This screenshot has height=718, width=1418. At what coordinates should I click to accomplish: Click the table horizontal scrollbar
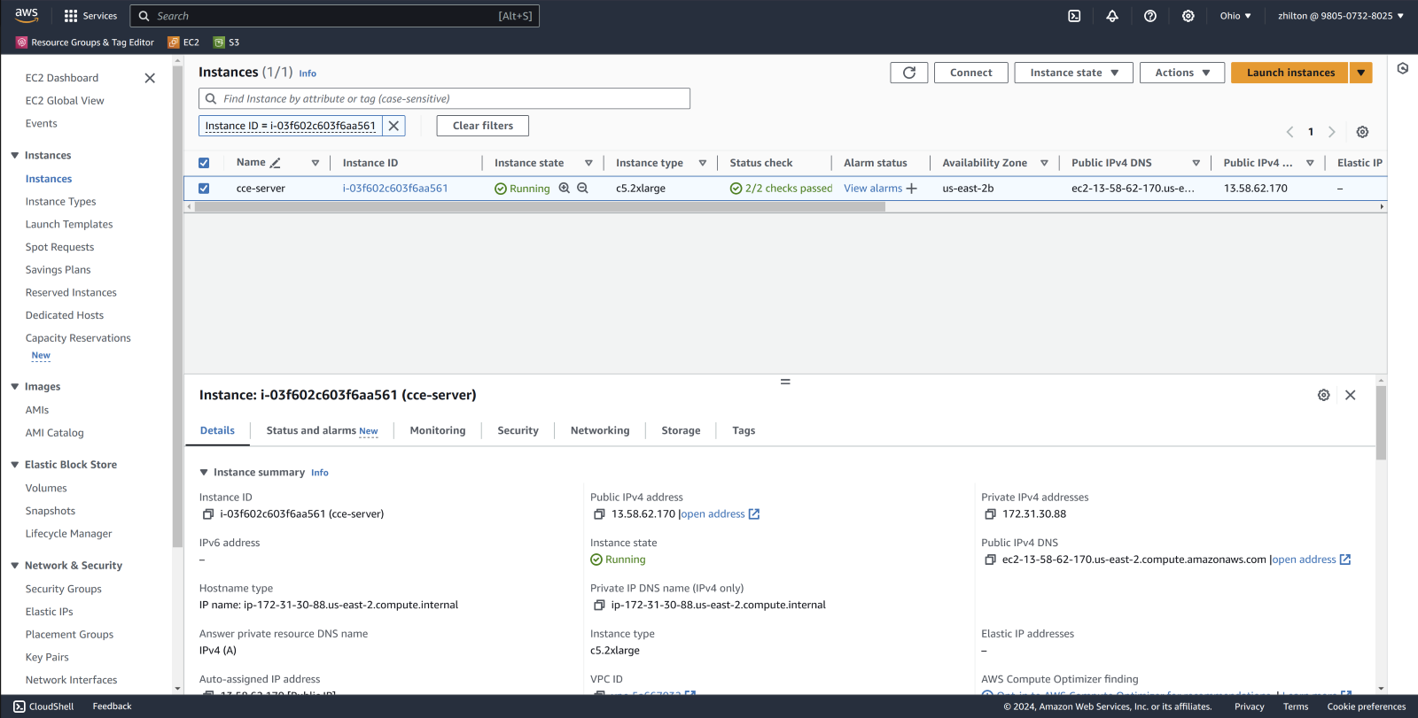coord(540,207)
